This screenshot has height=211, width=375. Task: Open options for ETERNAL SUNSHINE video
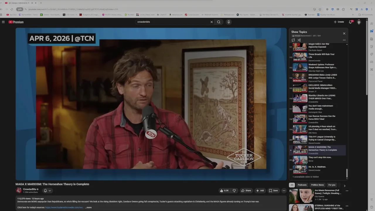(347, 206)
